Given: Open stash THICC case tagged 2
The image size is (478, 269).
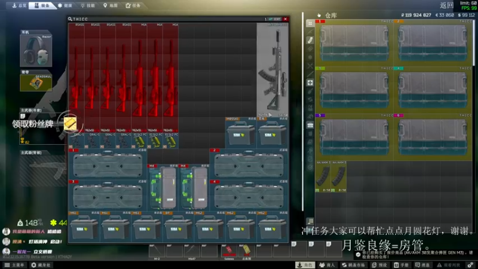Looking at the screenshot, I should click(x=433, y=43).
